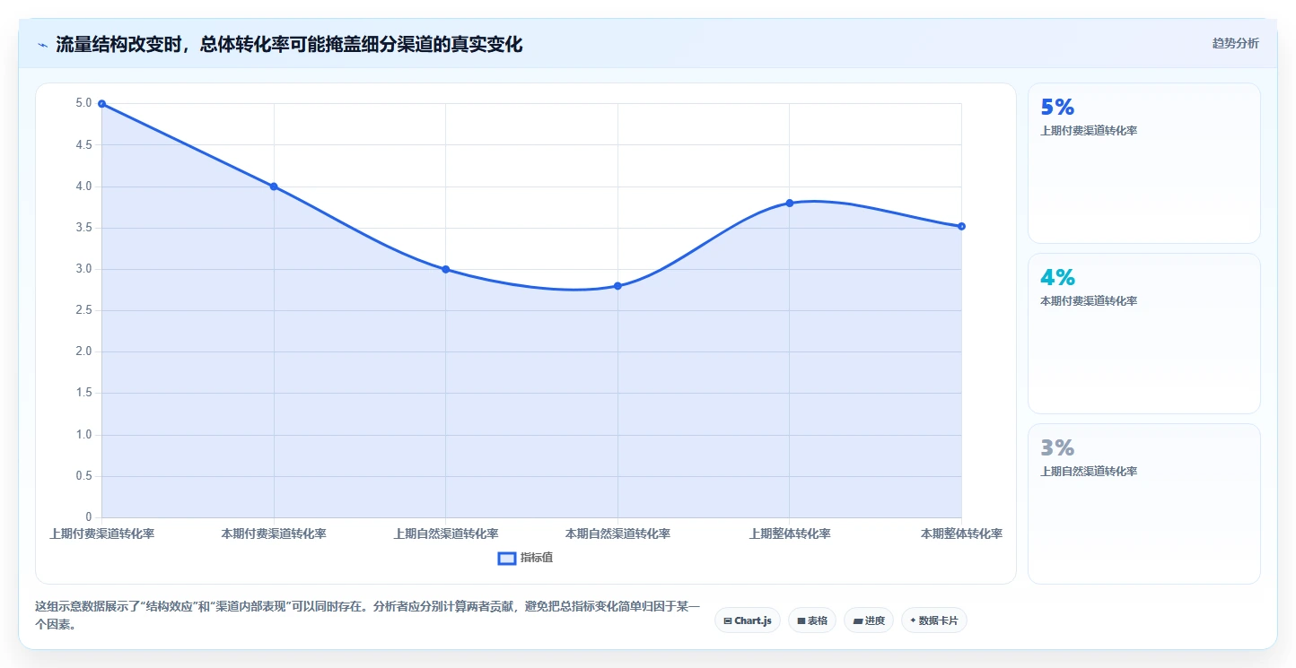The height and width of the screenshot is (668, 1296).
Task: Click x-axis label 上期整体转化率
Action: (790, 534)
